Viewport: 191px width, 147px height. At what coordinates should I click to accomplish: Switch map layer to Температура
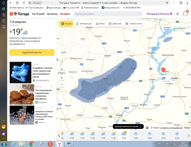point(84,24)
